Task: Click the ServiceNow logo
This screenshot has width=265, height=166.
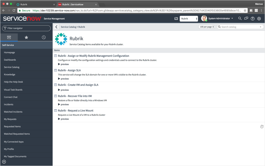Action: (x=22, y=18)
